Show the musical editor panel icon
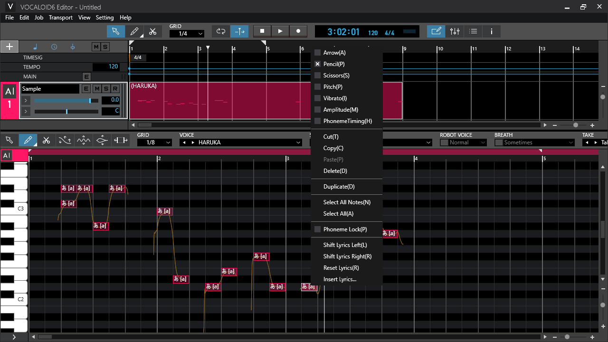This screenshot has height=342, width=608. tap(436, 31)
